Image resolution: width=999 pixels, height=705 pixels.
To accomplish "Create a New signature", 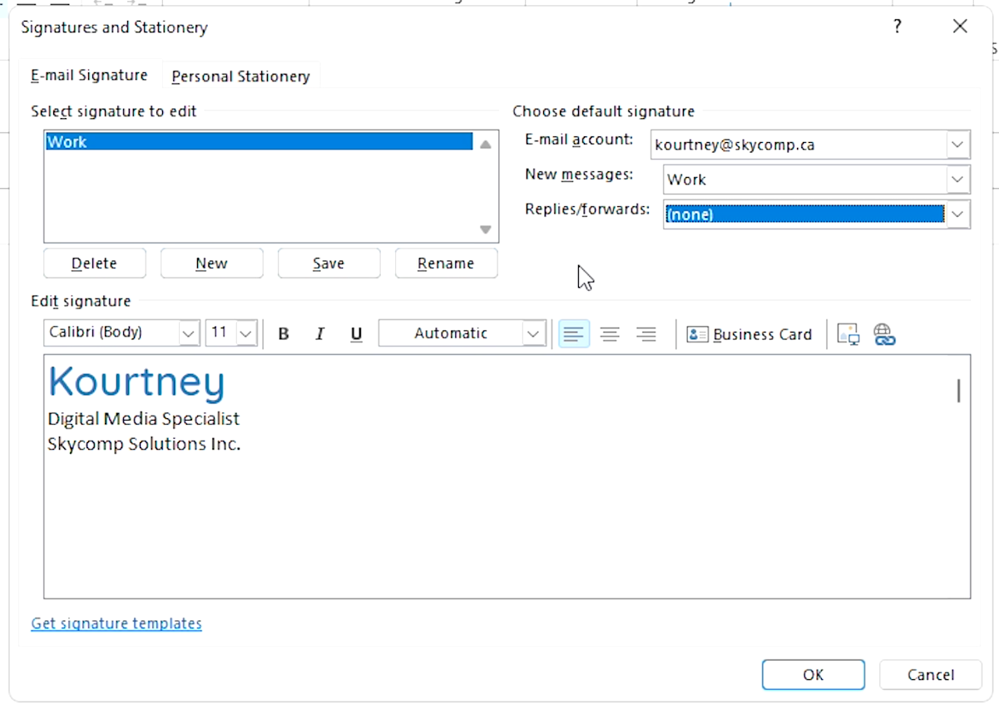I will pos(211,263).
